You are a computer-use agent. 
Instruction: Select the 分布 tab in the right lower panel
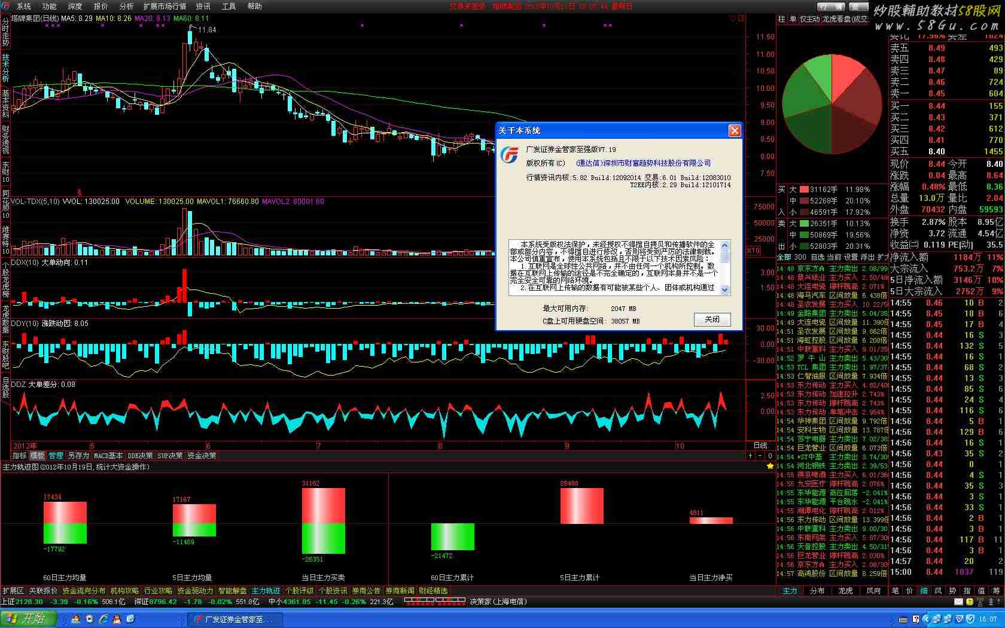(x=817, y=591)
